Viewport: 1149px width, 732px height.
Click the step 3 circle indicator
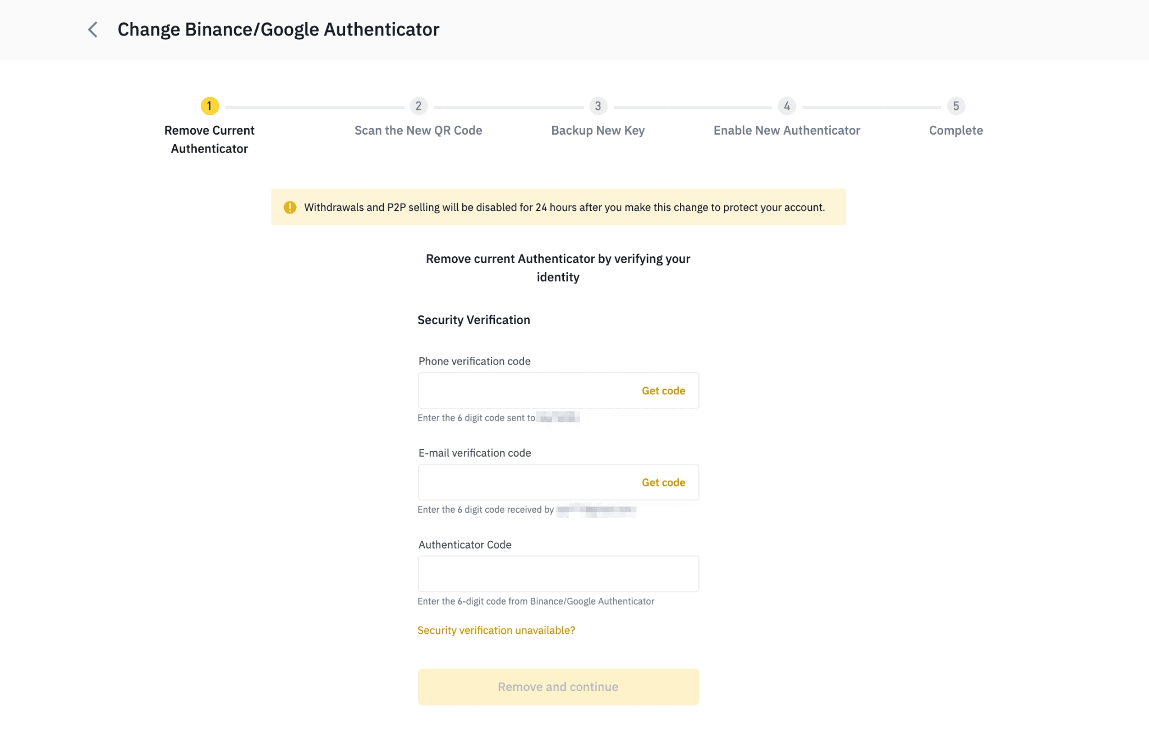[x=598, y=106]
